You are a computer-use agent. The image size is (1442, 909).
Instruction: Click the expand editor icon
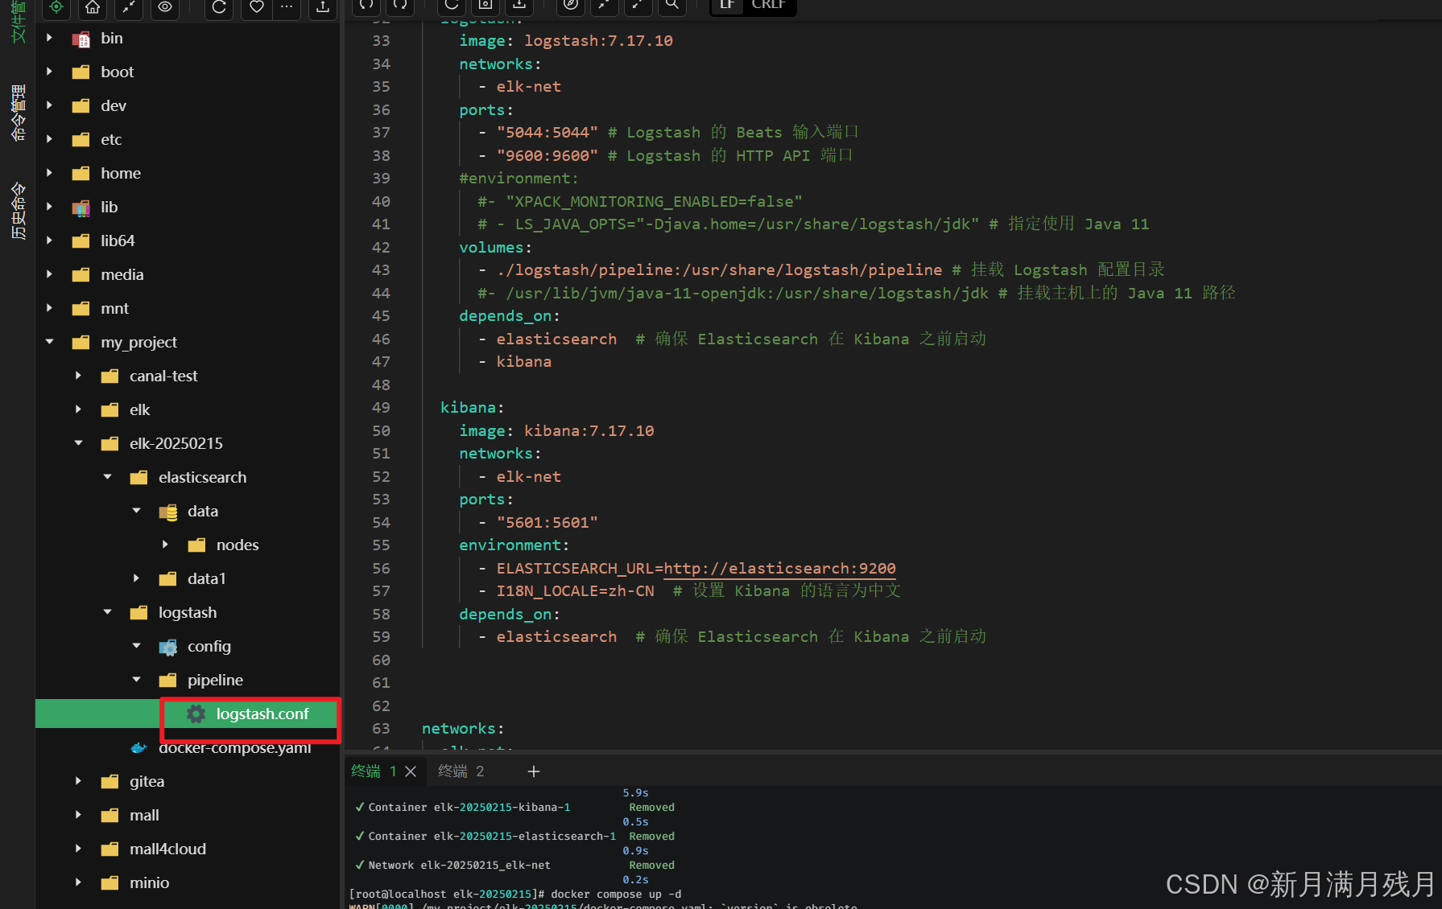pyautogui.click(x=638, y=5)
